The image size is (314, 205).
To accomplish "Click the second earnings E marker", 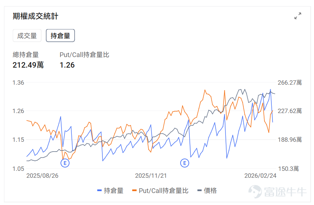I will (184, 163).
